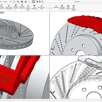Image resolution: width=102 pixels, height=102 pixels.
Task: Open Lista materiałów
Action: [x=34, y=7]
